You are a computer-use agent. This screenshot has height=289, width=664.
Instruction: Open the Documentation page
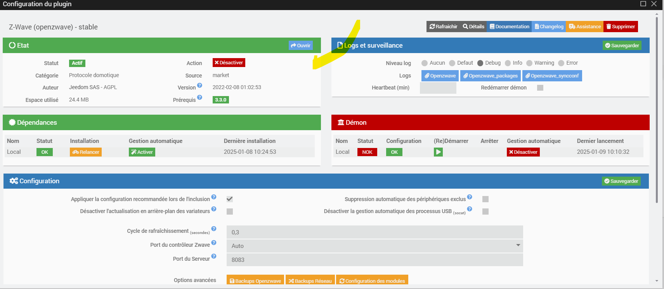point(509,26)
